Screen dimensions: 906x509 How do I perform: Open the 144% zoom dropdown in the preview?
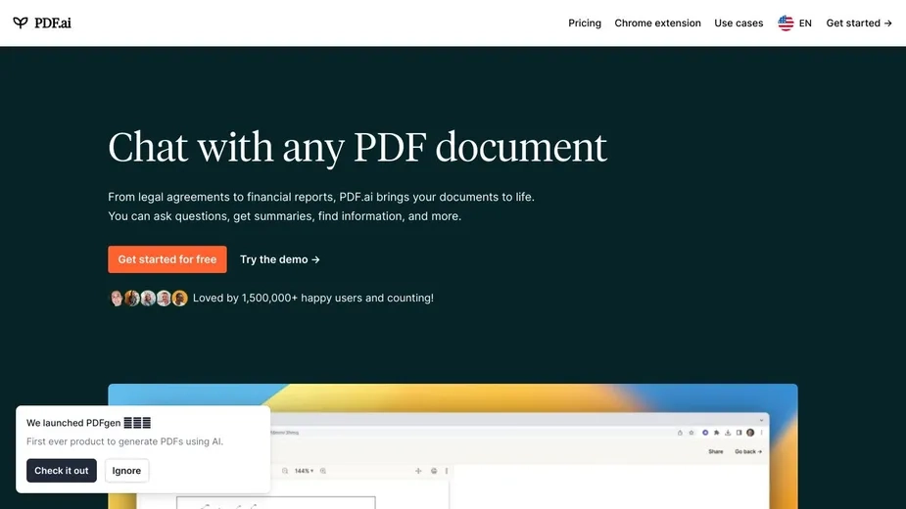(x=304, y=471)
